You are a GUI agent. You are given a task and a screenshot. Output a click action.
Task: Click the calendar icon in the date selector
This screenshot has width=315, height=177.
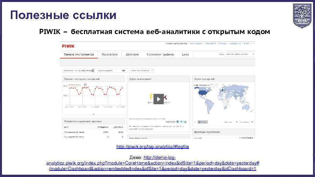click(93, 71)
